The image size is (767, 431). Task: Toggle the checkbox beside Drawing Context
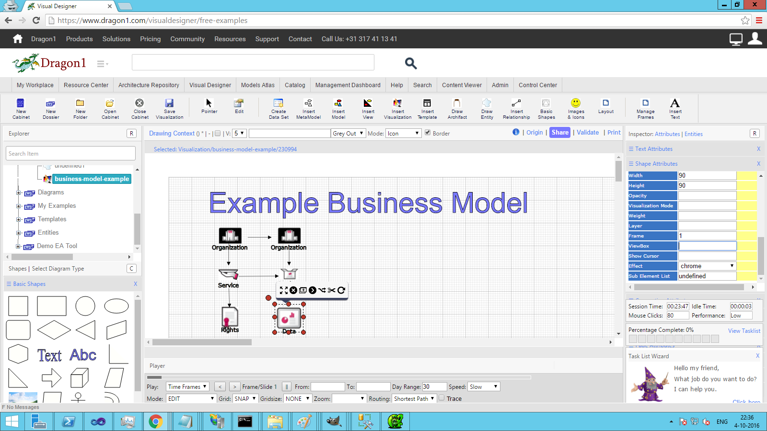click(218, 134)
